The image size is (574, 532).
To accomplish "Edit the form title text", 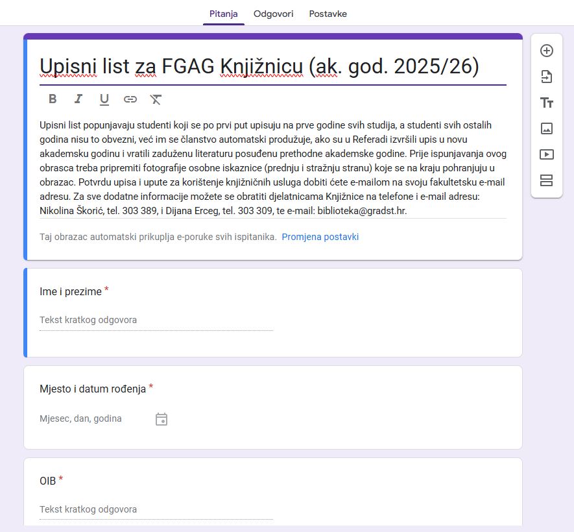I will click(259, 66).
